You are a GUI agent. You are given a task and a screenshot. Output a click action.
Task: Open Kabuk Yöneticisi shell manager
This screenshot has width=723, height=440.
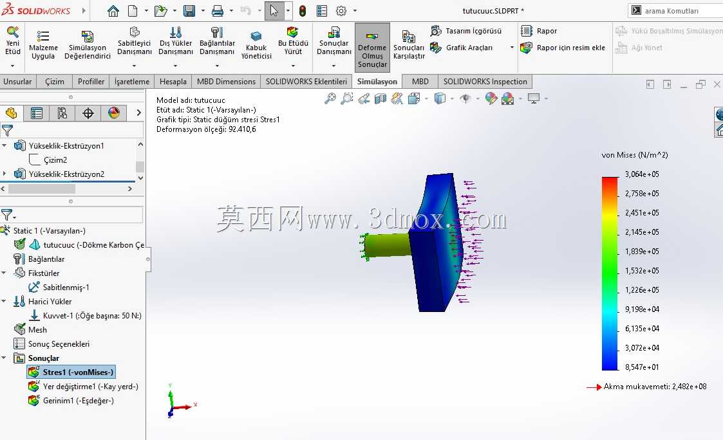[x=256, y=45]
